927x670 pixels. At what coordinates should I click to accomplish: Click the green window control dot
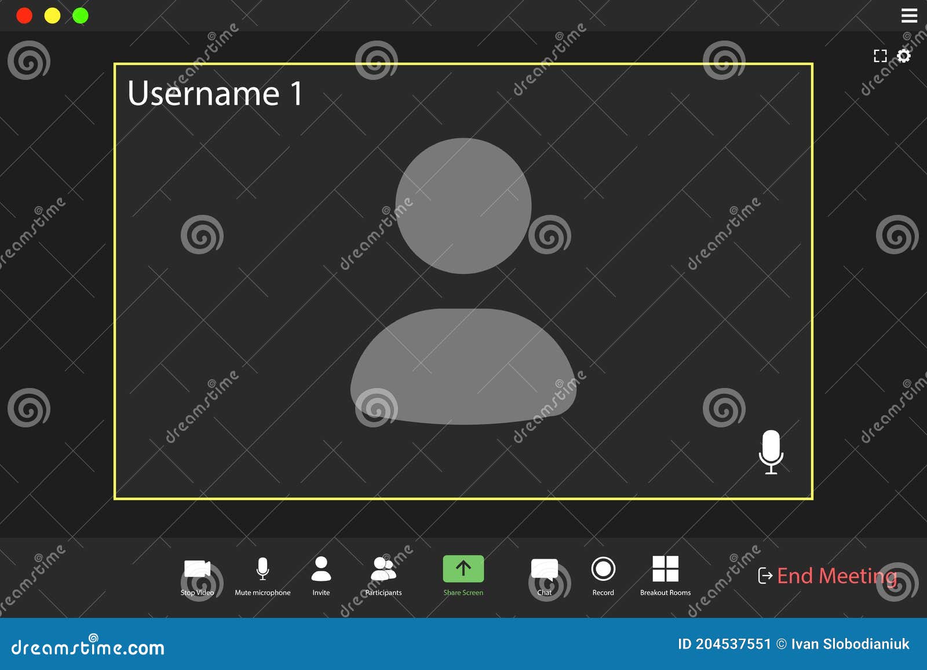tap(79, 16)
